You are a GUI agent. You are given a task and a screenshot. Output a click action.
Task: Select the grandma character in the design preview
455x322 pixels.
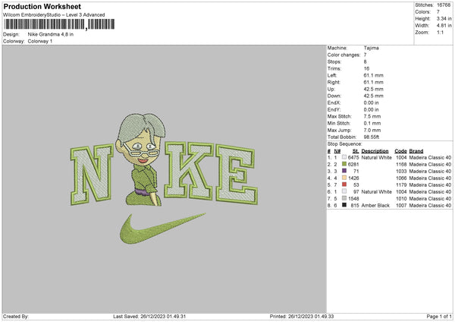coord(141,159)
